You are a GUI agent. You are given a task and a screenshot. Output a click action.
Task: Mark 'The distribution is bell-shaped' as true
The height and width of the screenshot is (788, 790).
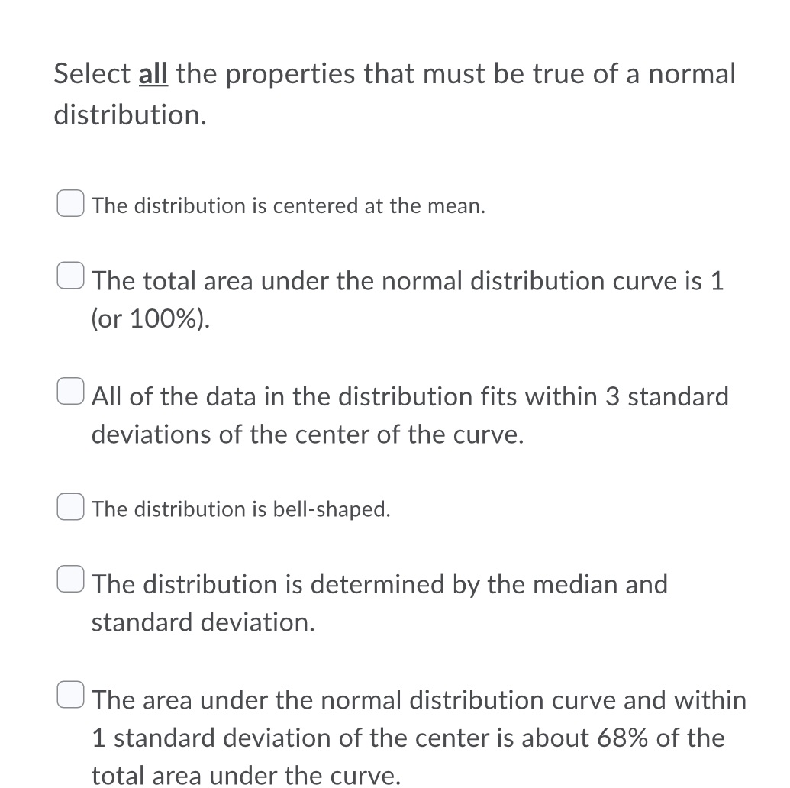(69, 505)
